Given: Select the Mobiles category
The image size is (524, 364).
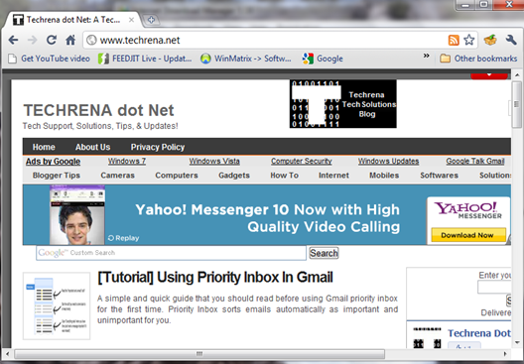Looking at the screenshot, I should tap(384, 176).
